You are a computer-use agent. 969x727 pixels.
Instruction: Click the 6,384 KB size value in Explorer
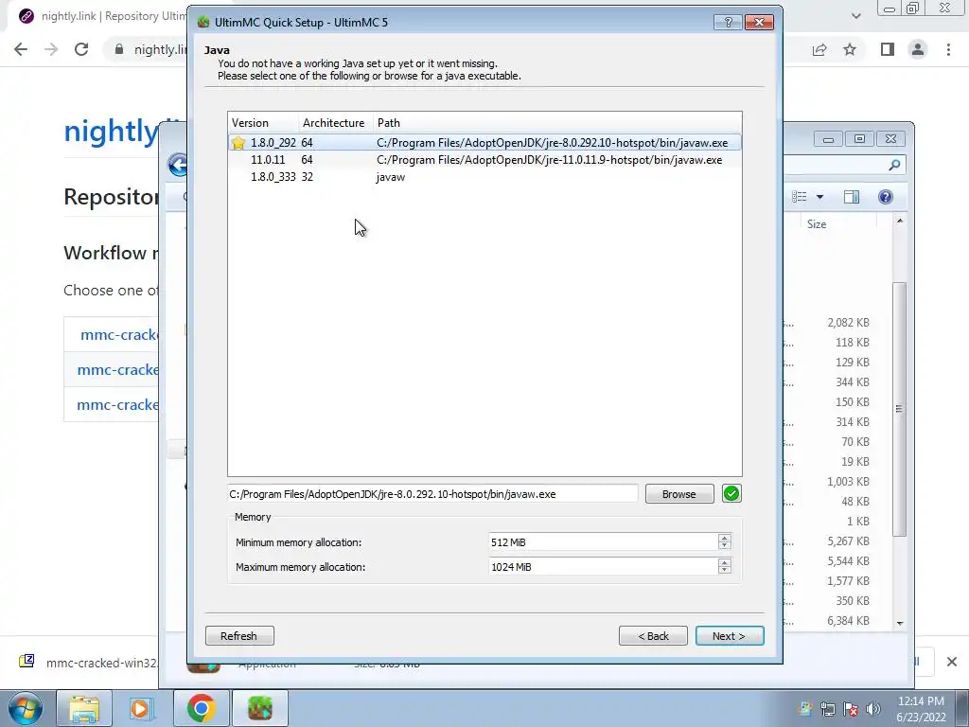(x=848, y=621)
